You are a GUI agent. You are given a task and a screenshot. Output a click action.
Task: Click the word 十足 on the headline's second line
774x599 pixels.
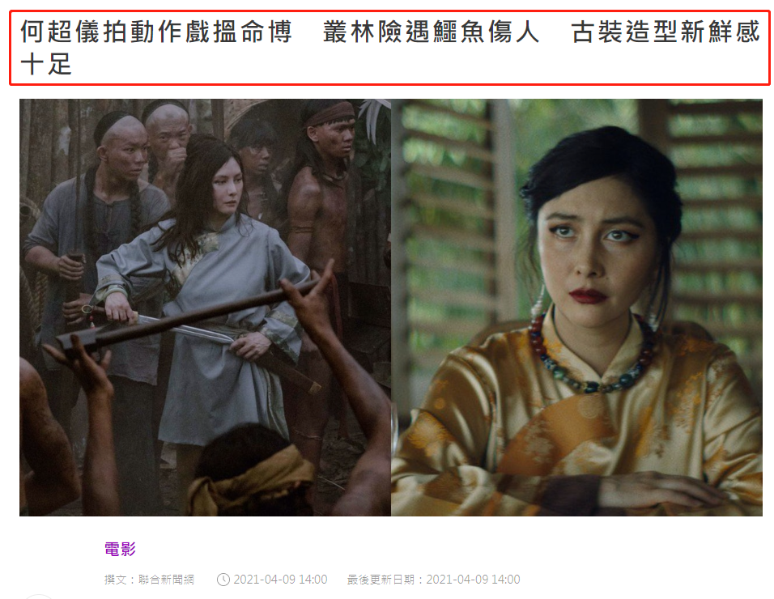point(46,65)
